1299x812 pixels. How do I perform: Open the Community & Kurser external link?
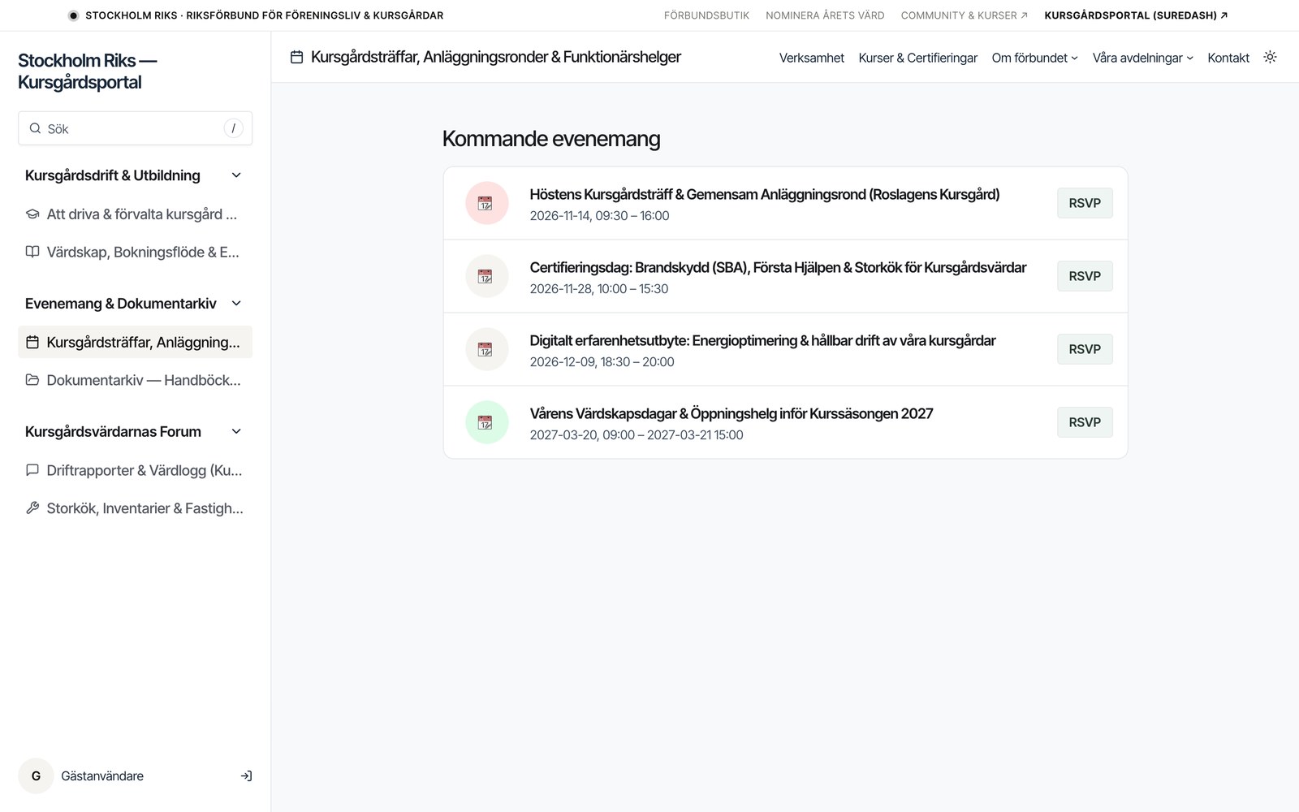point(964,15)
